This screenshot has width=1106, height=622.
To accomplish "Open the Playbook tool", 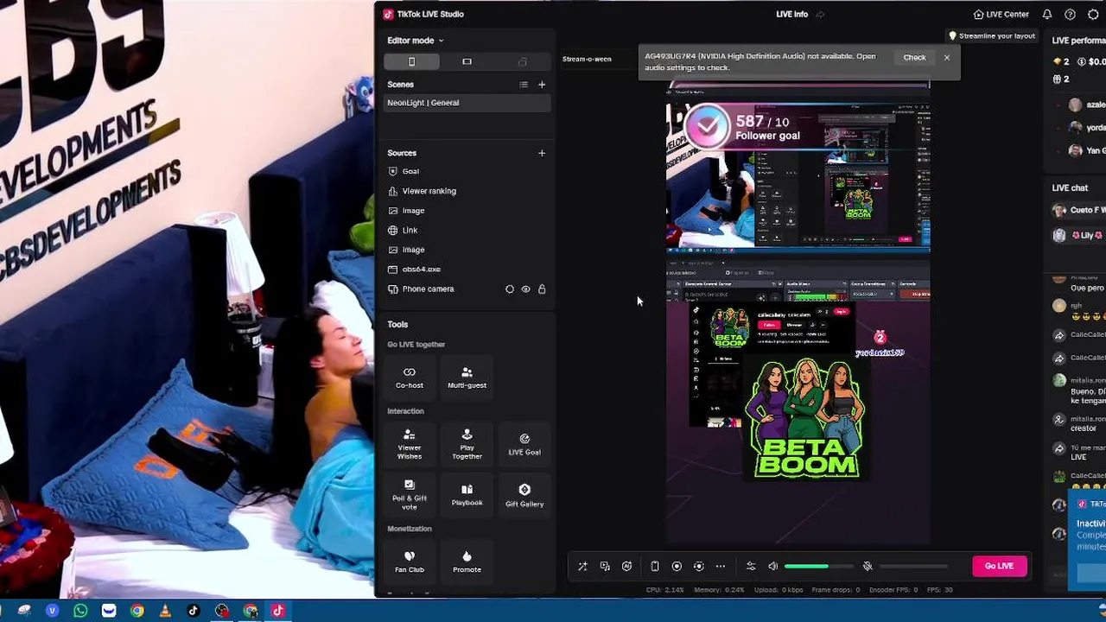I will [x=467, y=494].
